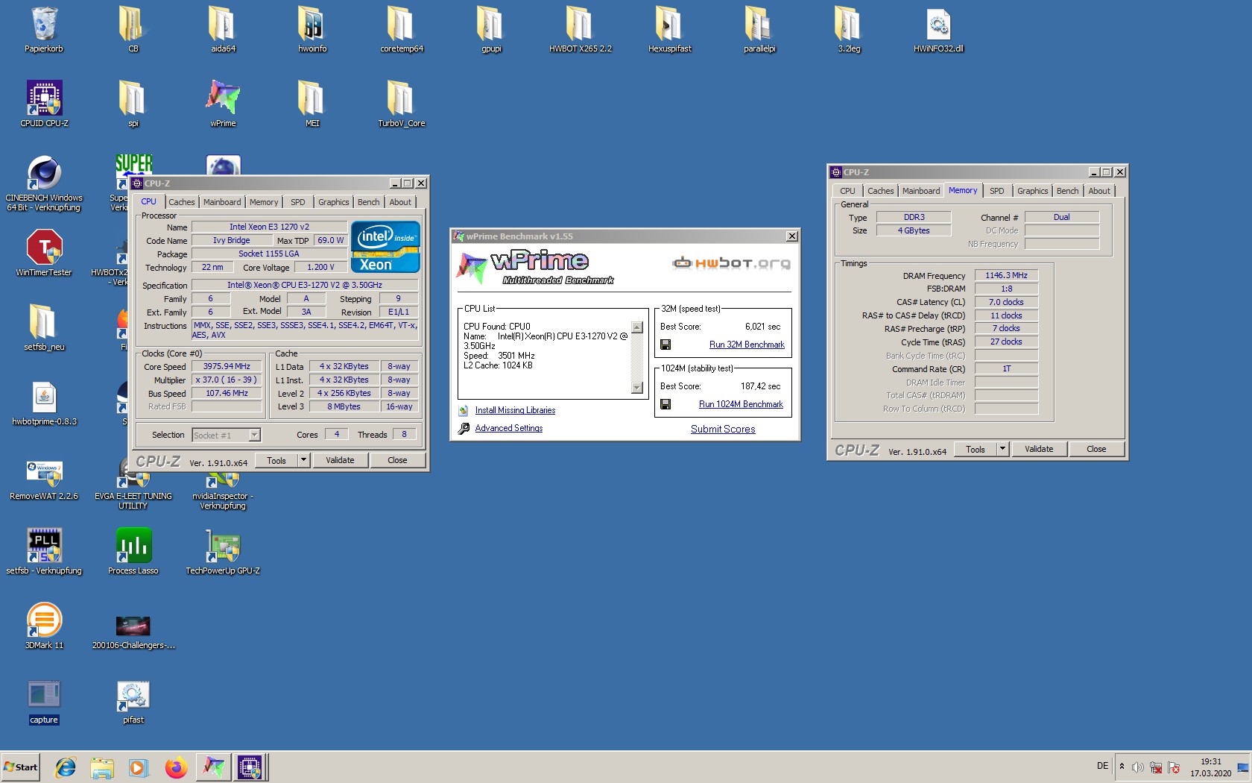Image resolution: width=1252 pixels, height=783 pixels.
Task: Select the HWiNFO32.dll file icon
Action: pyautogui.click(x=938, y=30)
